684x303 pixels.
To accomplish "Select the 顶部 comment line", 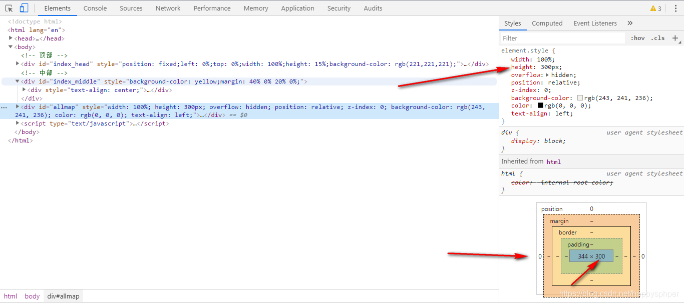I will point(44,55).
